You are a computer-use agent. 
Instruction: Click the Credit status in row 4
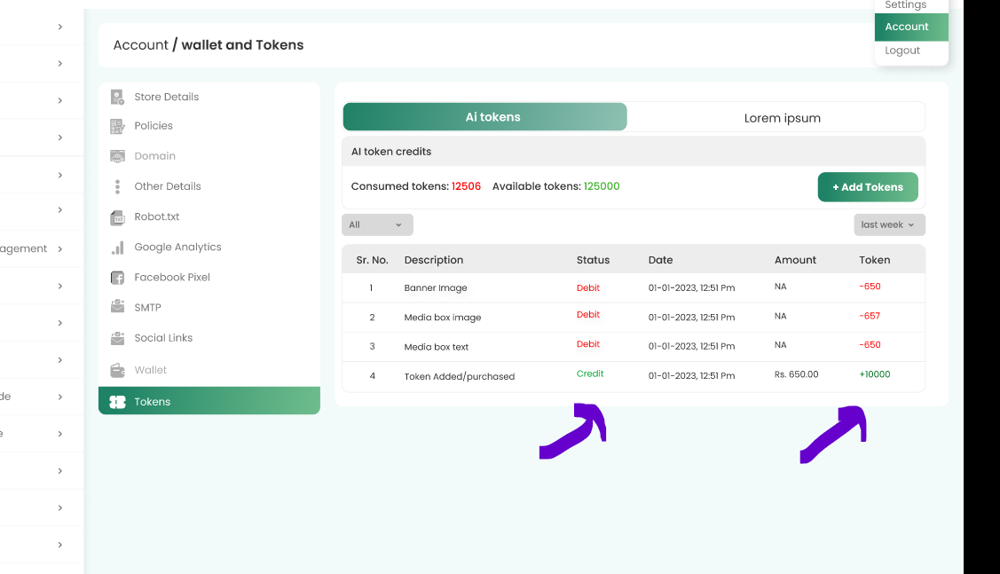[590, 373]
